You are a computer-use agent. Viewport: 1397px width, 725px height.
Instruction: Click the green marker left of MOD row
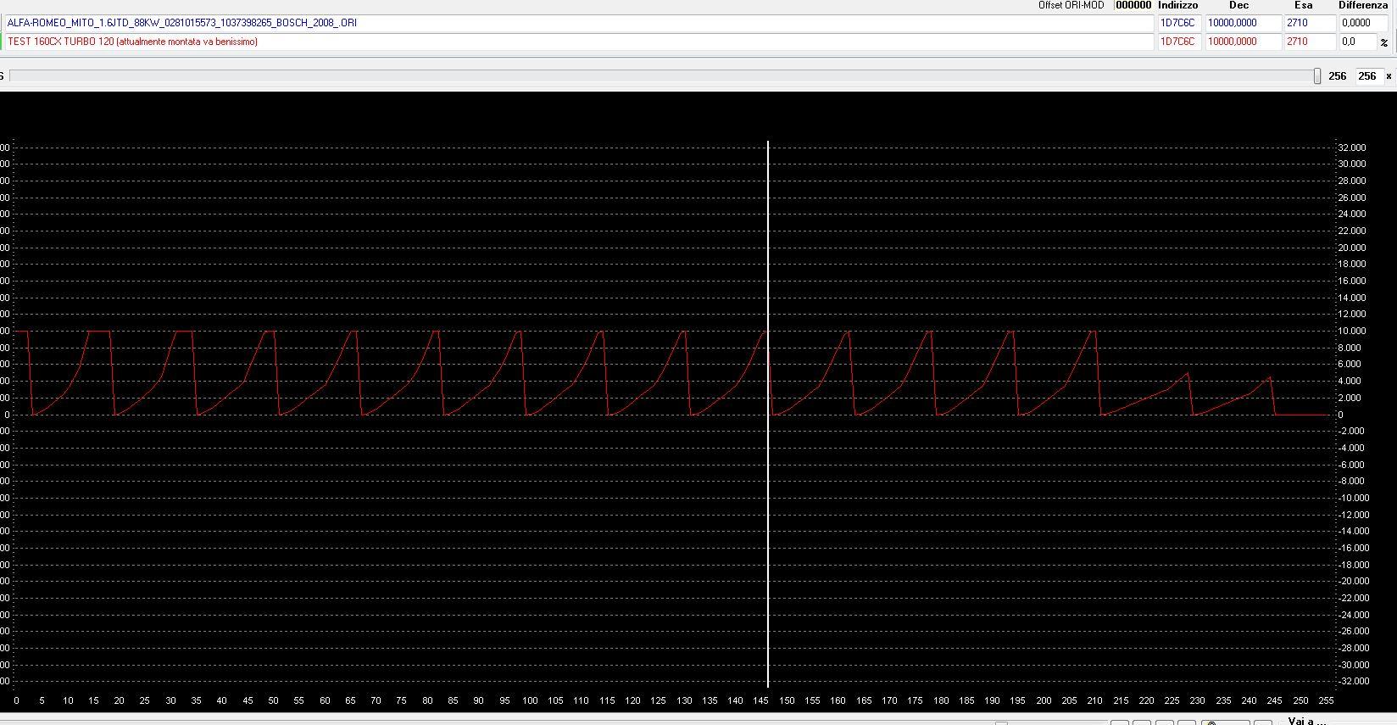pyautogui.click(x=2, y=42)
